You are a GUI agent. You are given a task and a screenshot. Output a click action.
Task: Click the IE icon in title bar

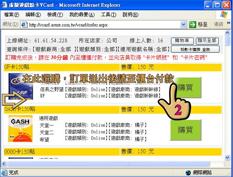(4, 4)
